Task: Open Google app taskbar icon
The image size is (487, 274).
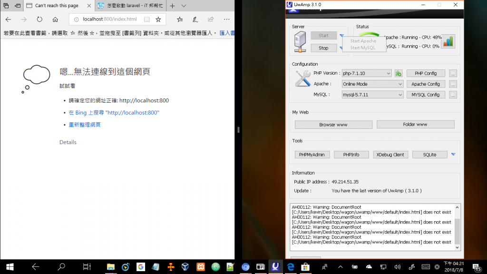Action: point(141,266)
